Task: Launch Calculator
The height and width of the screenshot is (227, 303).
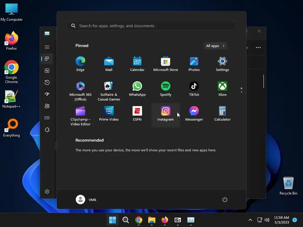Action: coord(223,114)
